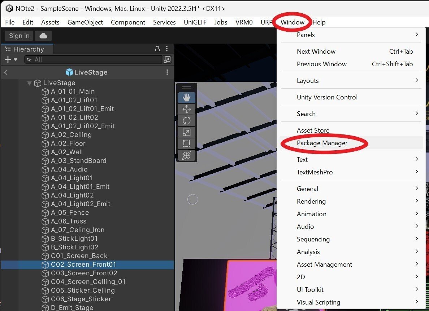Viewport: 429px width, 311px height.
Task: Click the Sign in button
Action: [19, 36]
